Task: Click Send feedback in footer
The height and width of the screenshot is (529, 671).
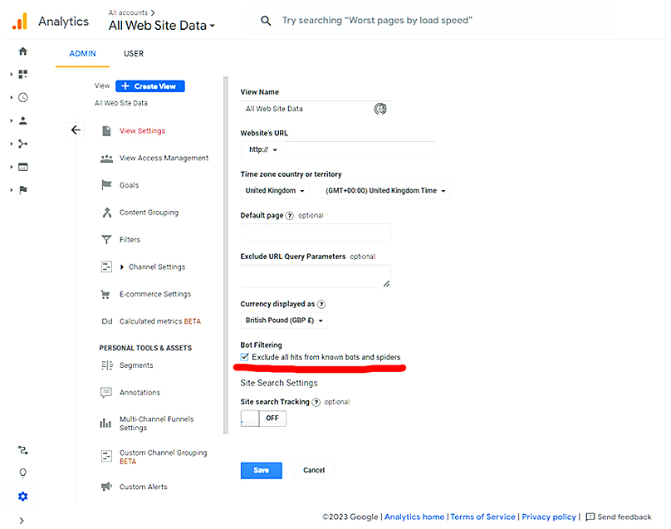Action: 619,517
